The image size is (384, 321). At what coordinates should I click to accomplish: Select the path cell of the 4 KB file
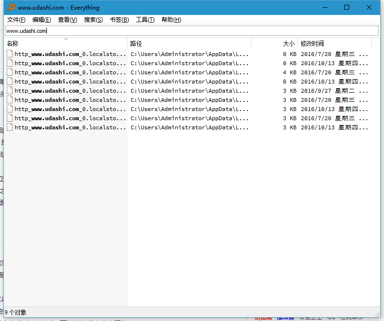point(190,72)
